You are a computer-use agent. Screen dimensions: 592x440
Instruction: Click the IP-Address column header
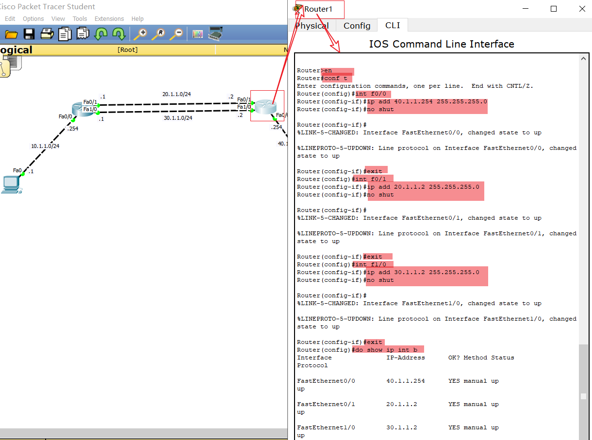[x=406, y=358]
